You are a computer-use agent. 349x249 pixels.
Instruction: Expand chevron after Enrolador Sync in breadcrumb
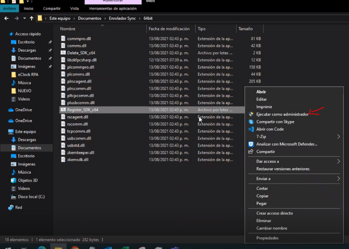pyautogui.click(x=140, y=18)
